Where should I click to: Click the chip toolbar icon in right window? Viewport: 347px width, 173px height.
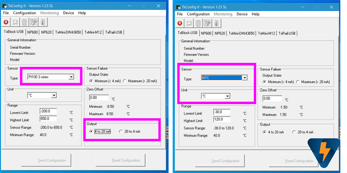198,23
